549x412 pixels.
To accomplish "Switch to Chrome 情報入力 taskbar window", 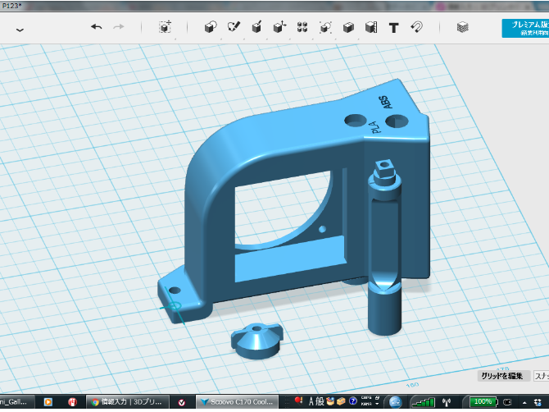I will (127, 402).
